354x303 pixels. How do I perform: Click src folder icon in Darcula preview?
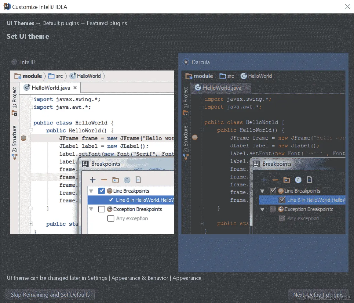click(223, 76)
